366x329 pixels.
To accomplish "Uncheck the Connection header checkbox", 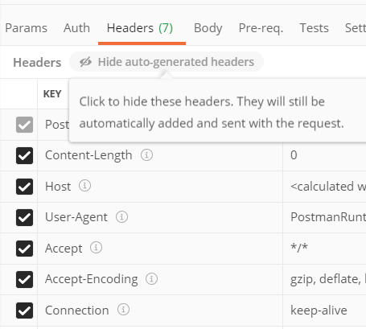I will (24, 310).
